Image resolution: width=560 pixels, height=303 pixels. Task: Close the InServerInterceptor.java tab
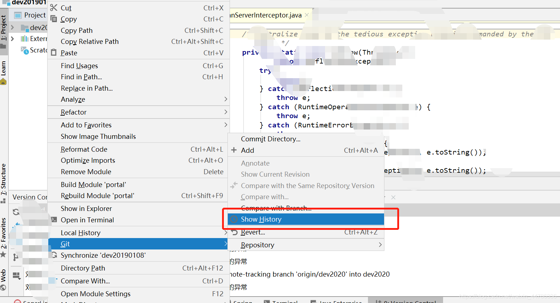(x=307, y=15)
